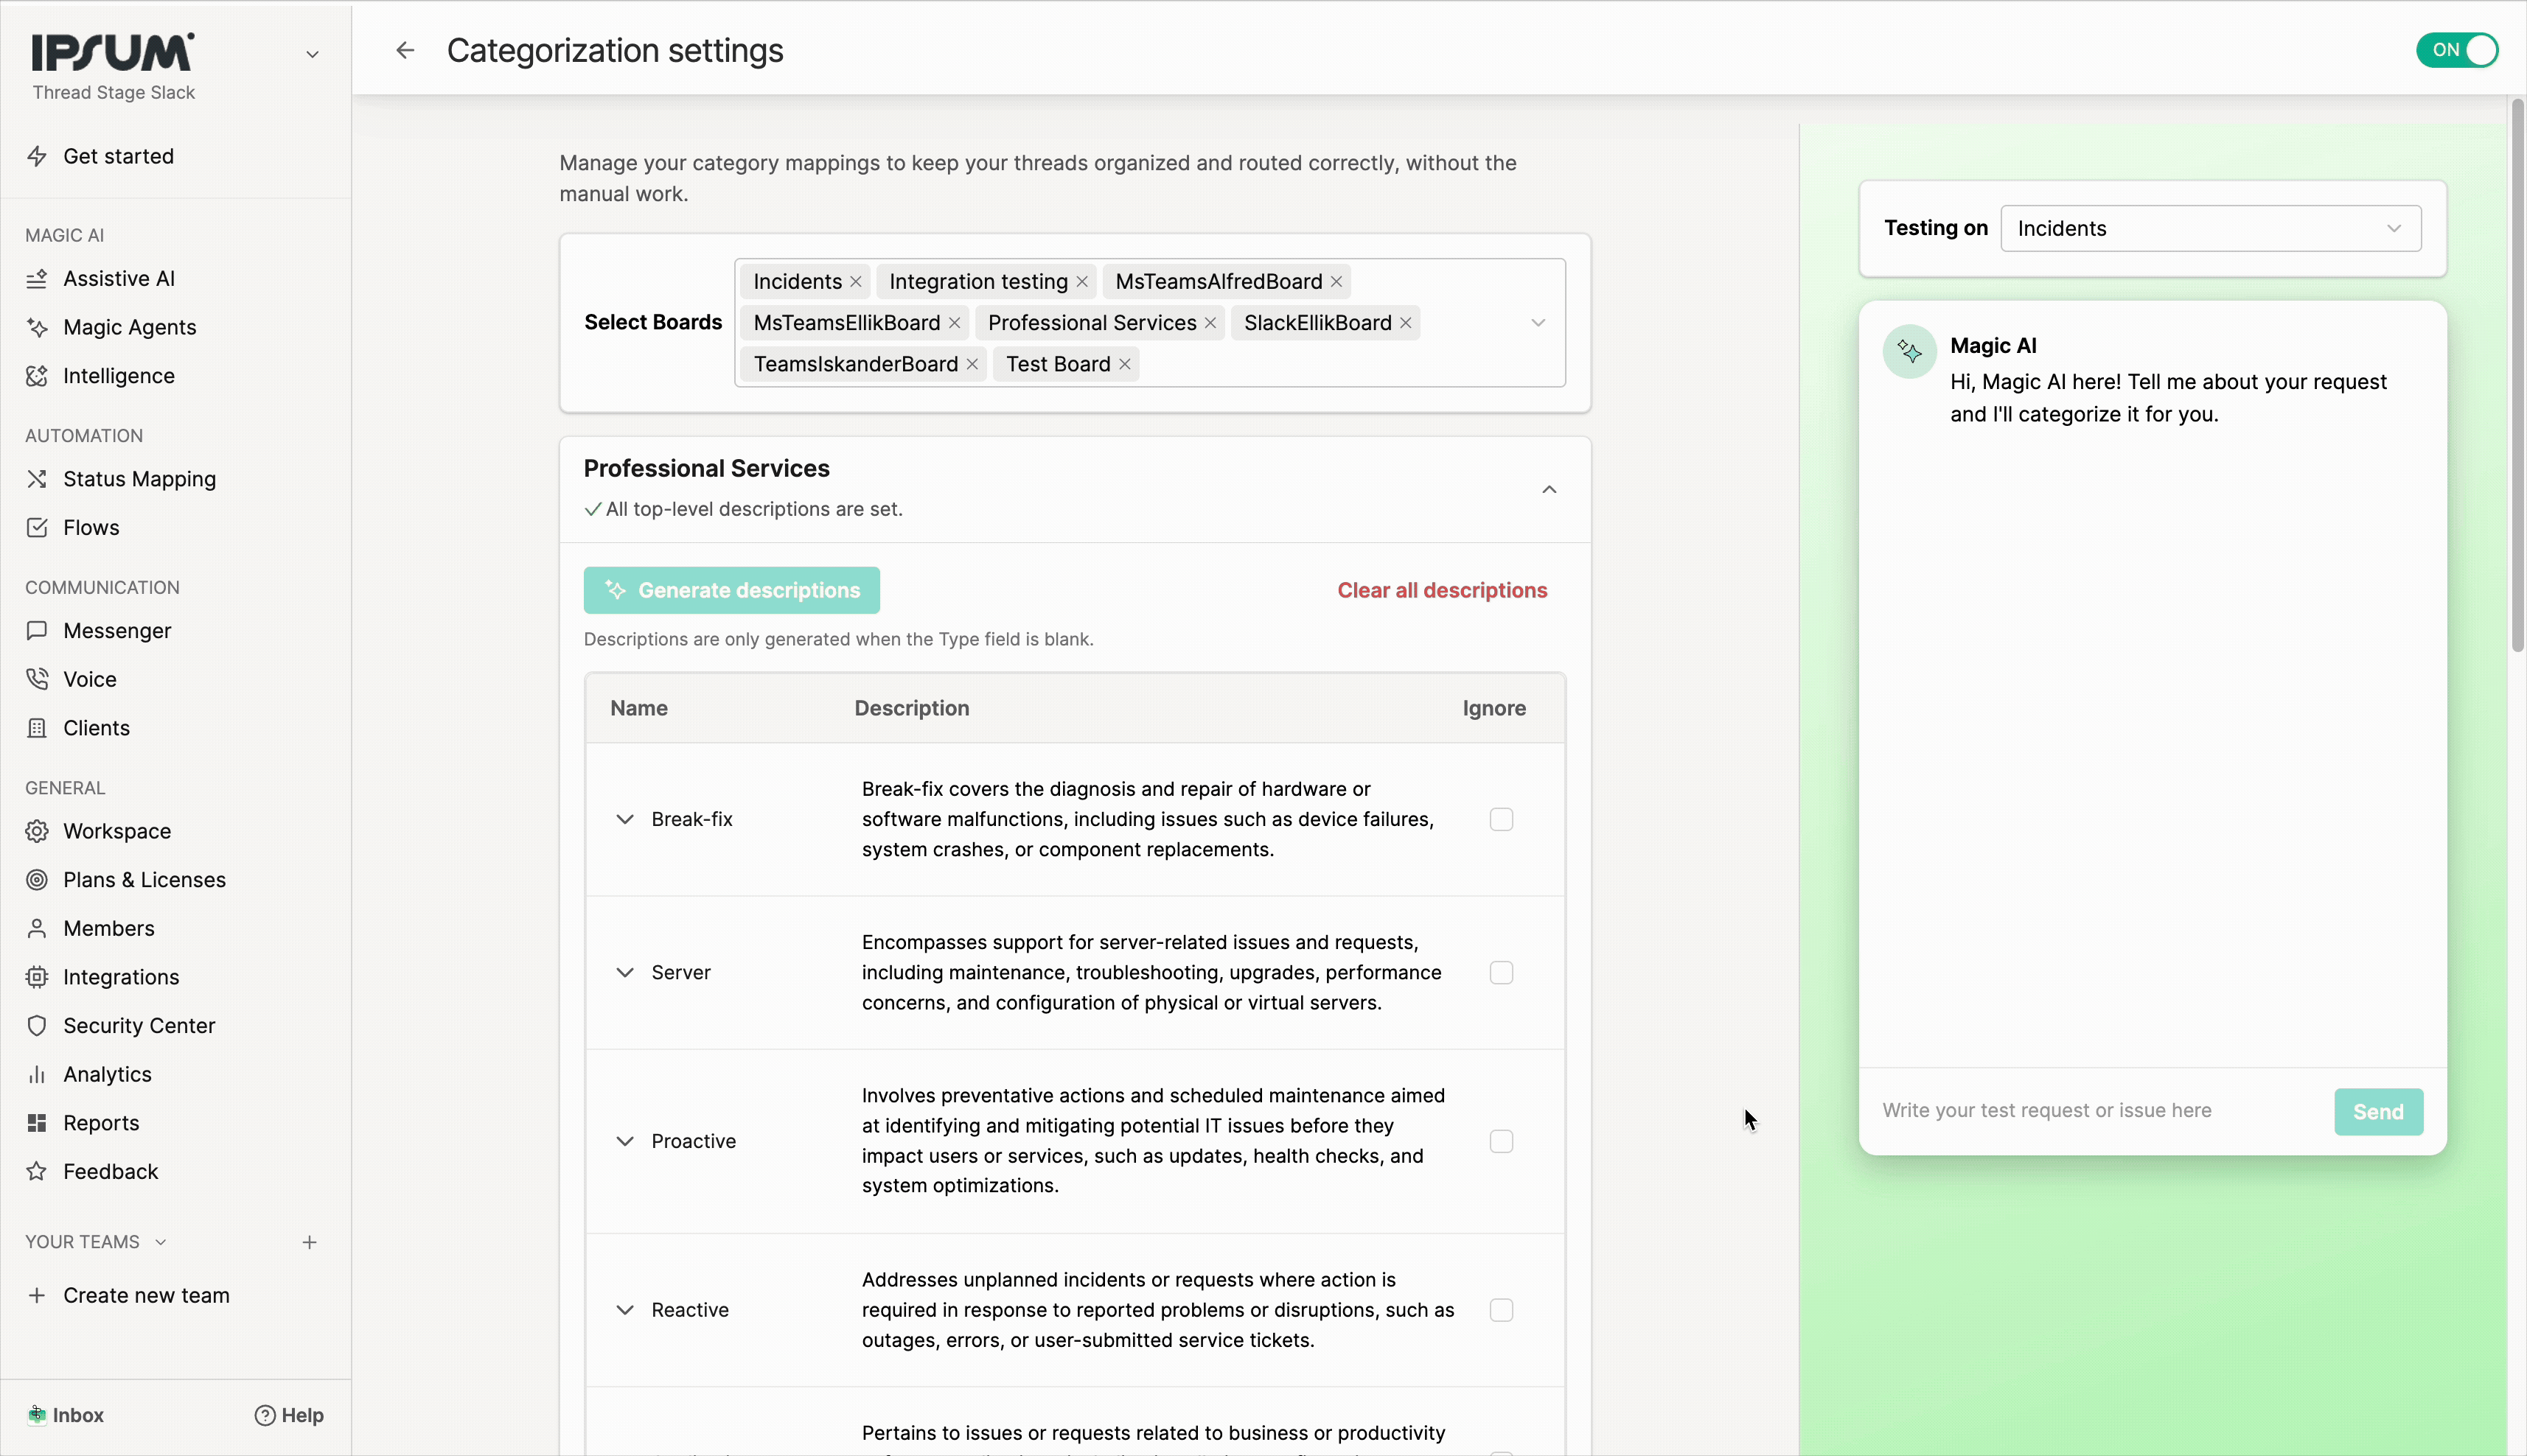
Task: Click the Status Mapping shuffle icon
Action: coord(37,479)
